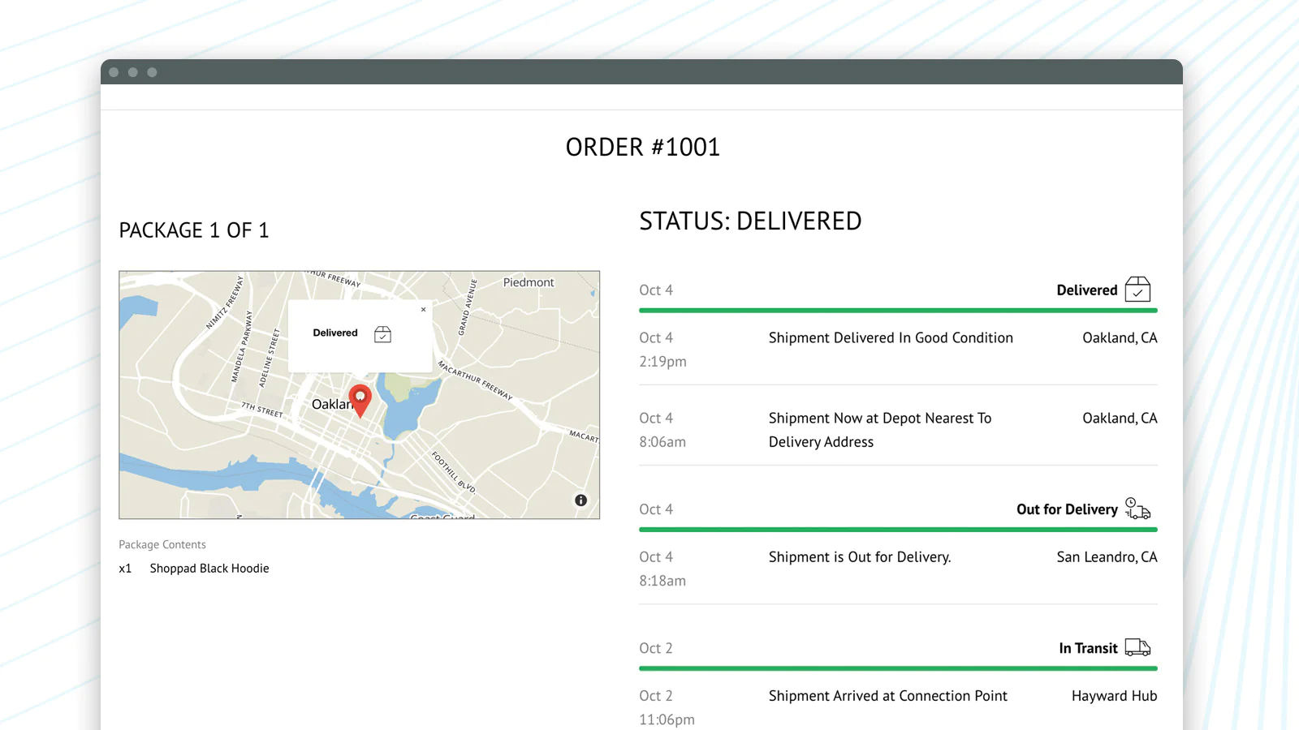Click Shipment is Out for Delivery entry
This screenshot has height=730, width=1299.
point(860,557)
